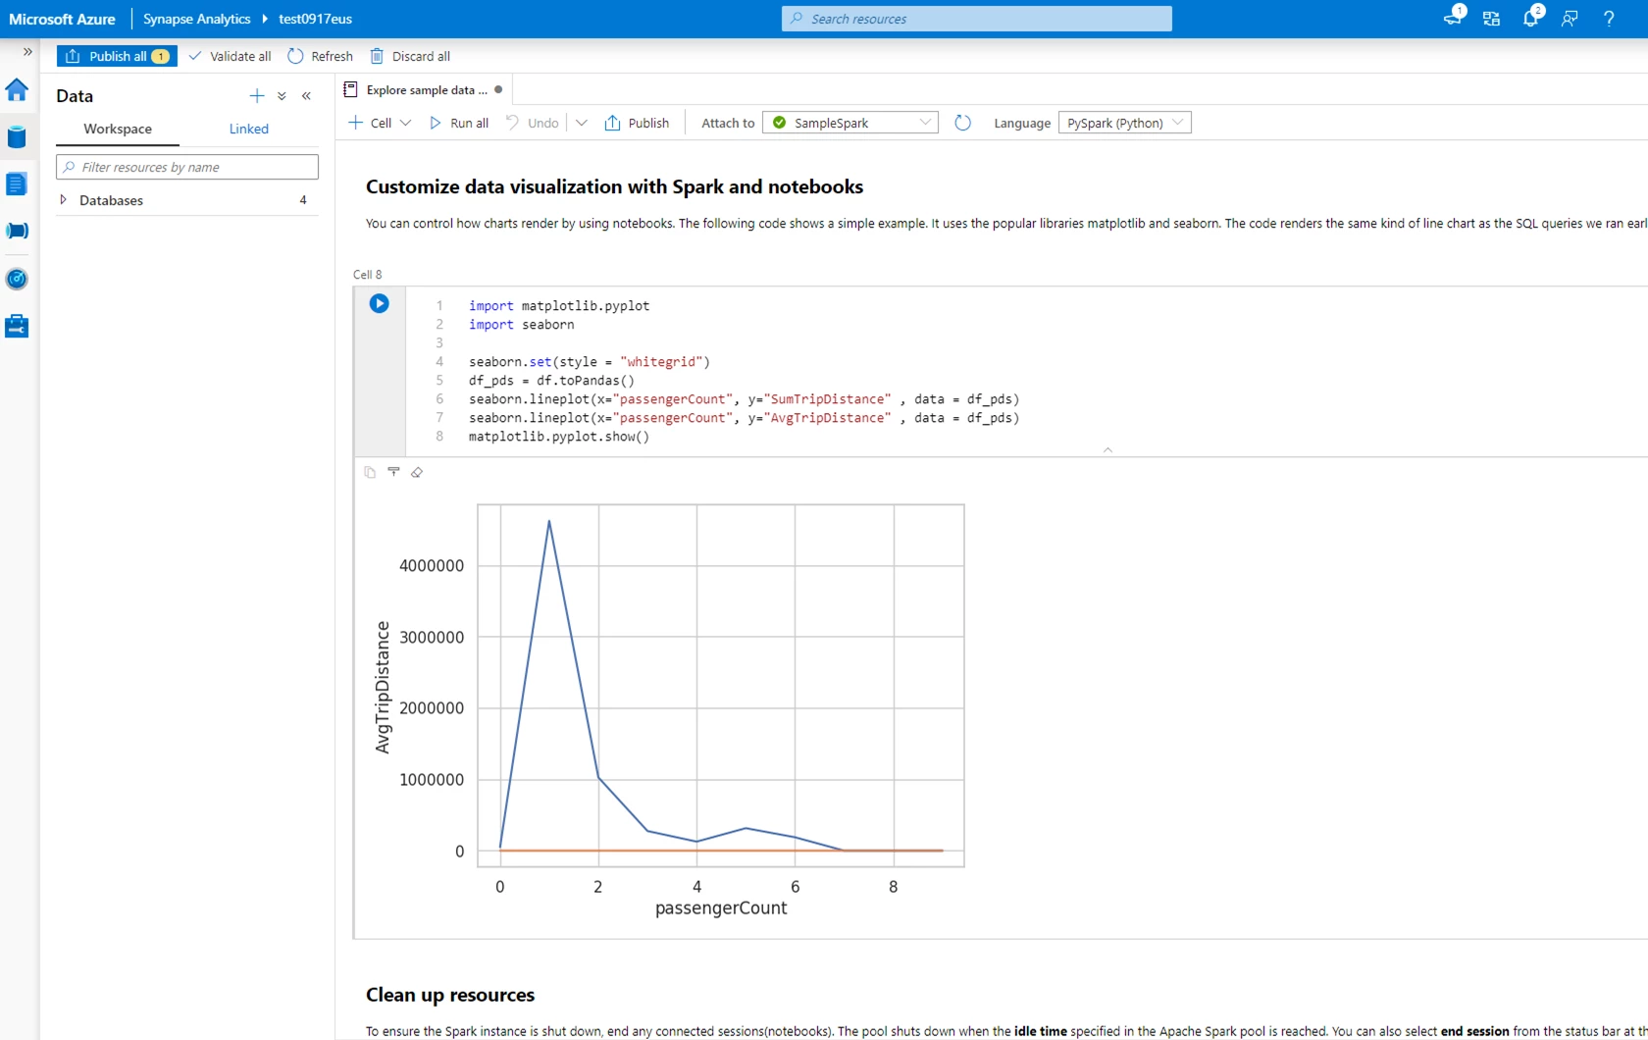Open Azure help via question mark icon
This screenshot has width=1648, height=1040.
click(x=1609, y=18)
